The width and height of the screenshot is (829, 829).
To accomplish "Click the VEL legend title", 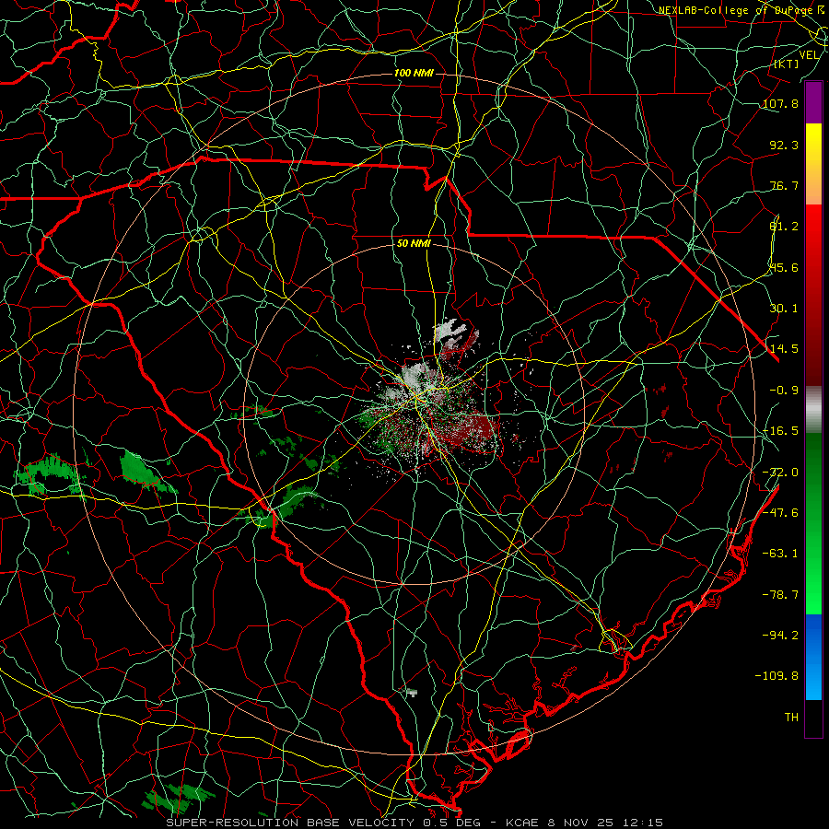I will pos(809,55).
